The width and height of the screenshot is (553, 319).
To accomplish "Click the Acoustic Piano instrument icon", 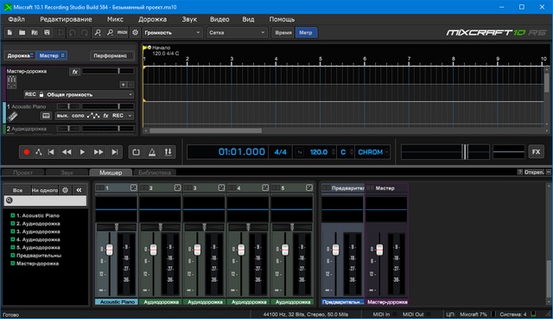I will [x=13, y=116].
